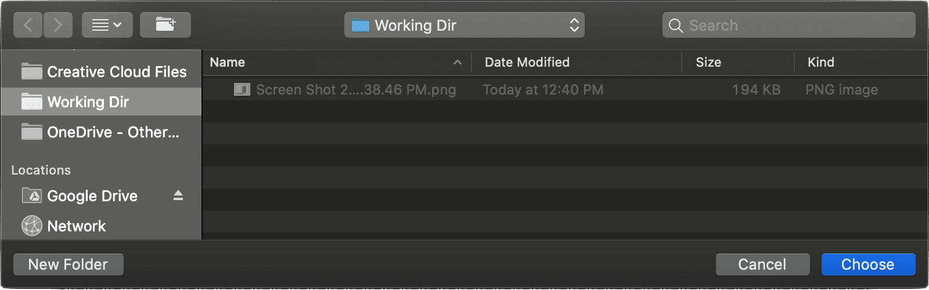
Task: Go back with the left chevron button
Action: [x=28, y=26]
